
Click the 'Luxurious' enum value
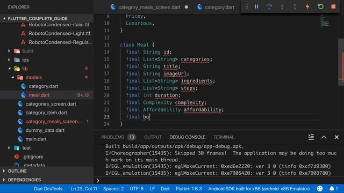(139, 23)
